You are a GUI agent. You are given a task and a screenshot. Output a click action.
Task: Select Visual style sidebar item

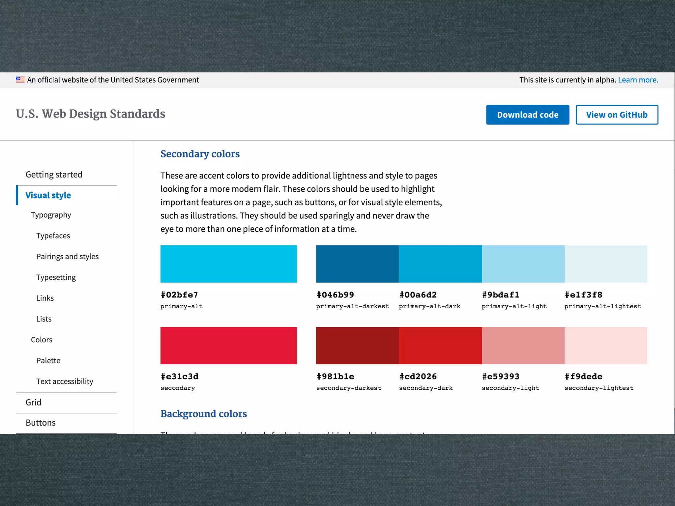point(48,195)
